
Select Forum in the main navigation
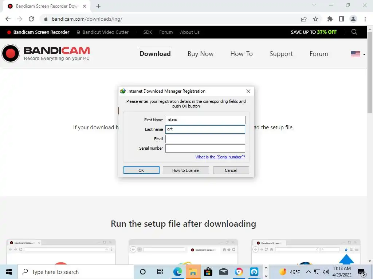(319, 54)
